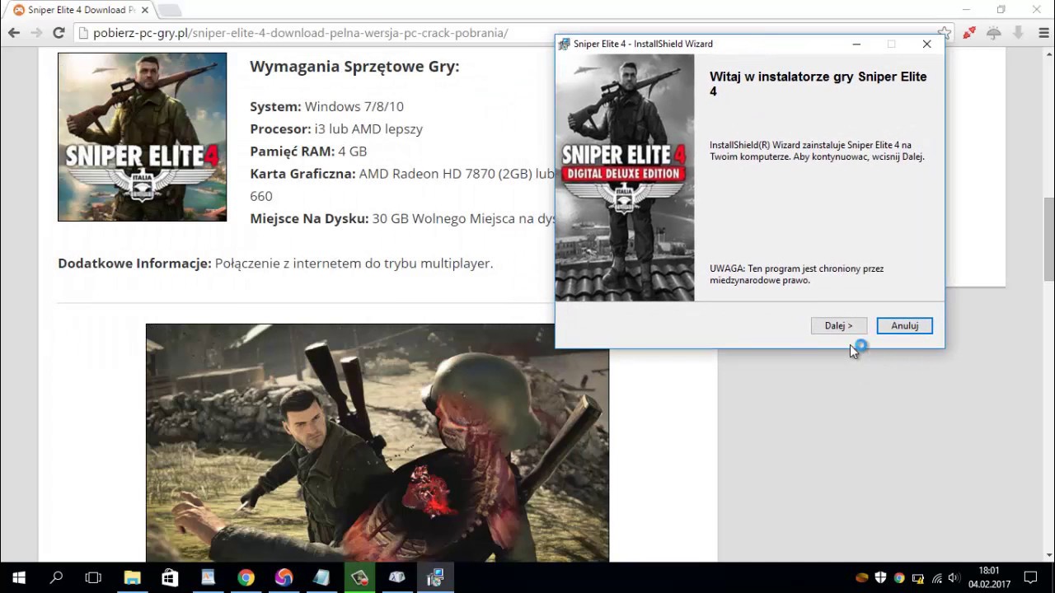Click the grey XP-style taskbar icon

click(397, 577)
